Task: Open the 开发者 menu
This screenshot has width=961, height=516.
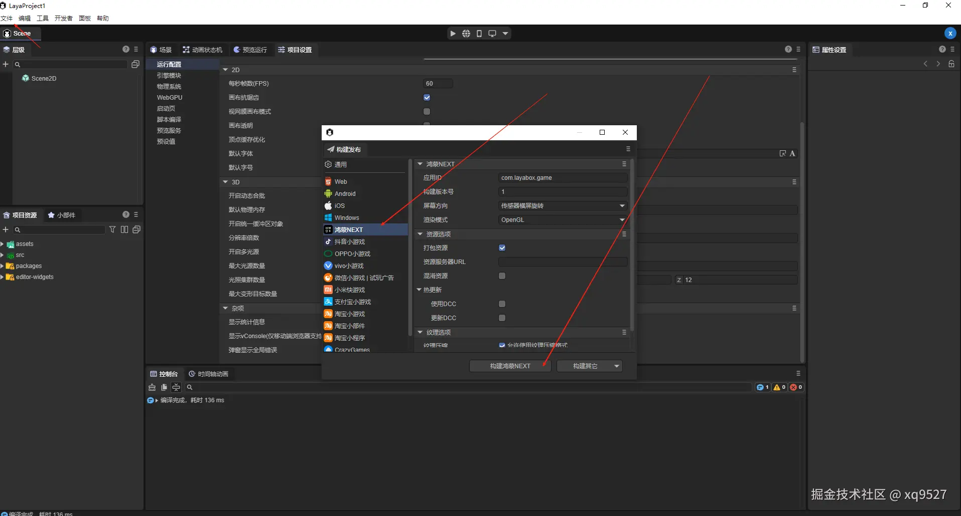Action: click(x=64, y=19)
